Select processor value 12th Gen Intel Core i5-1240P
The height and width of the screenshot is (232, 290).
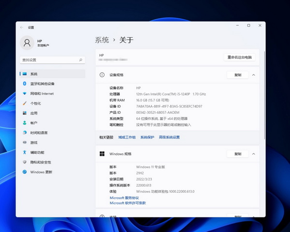click(171, 94)
